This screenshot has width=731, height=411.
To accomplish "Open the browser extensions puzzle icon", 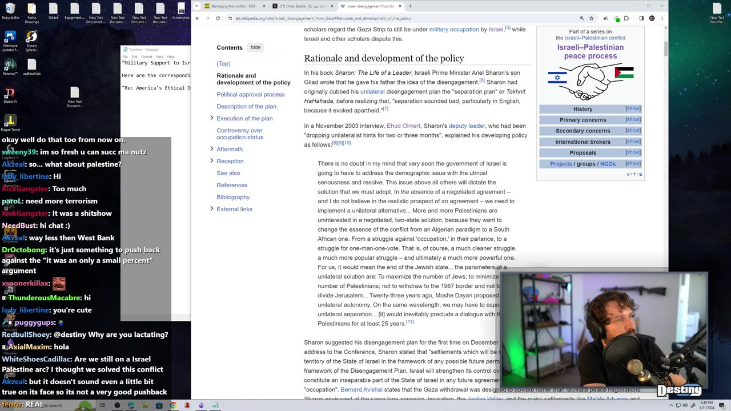I will click(x=626, y=18).
